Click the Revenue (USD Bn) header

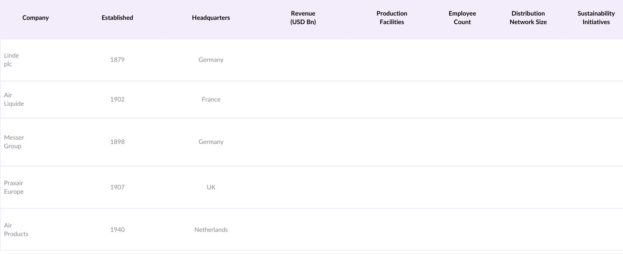(303, 18)
